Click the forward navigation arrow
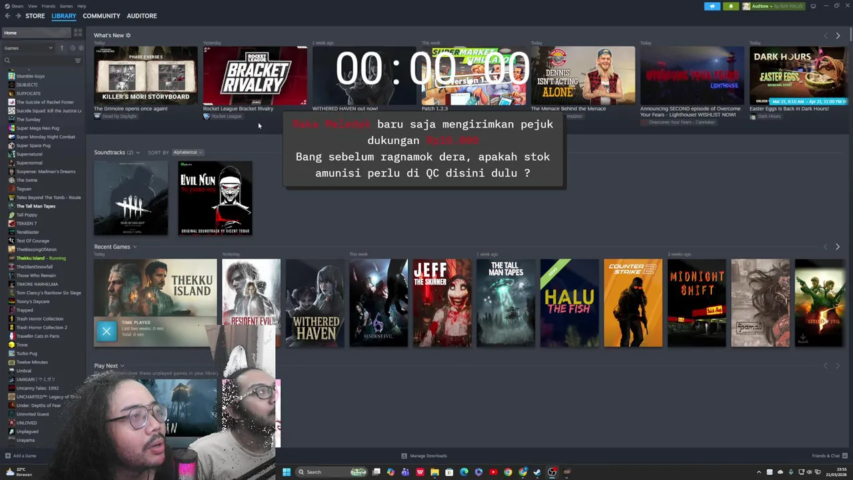 click(18, 16)
